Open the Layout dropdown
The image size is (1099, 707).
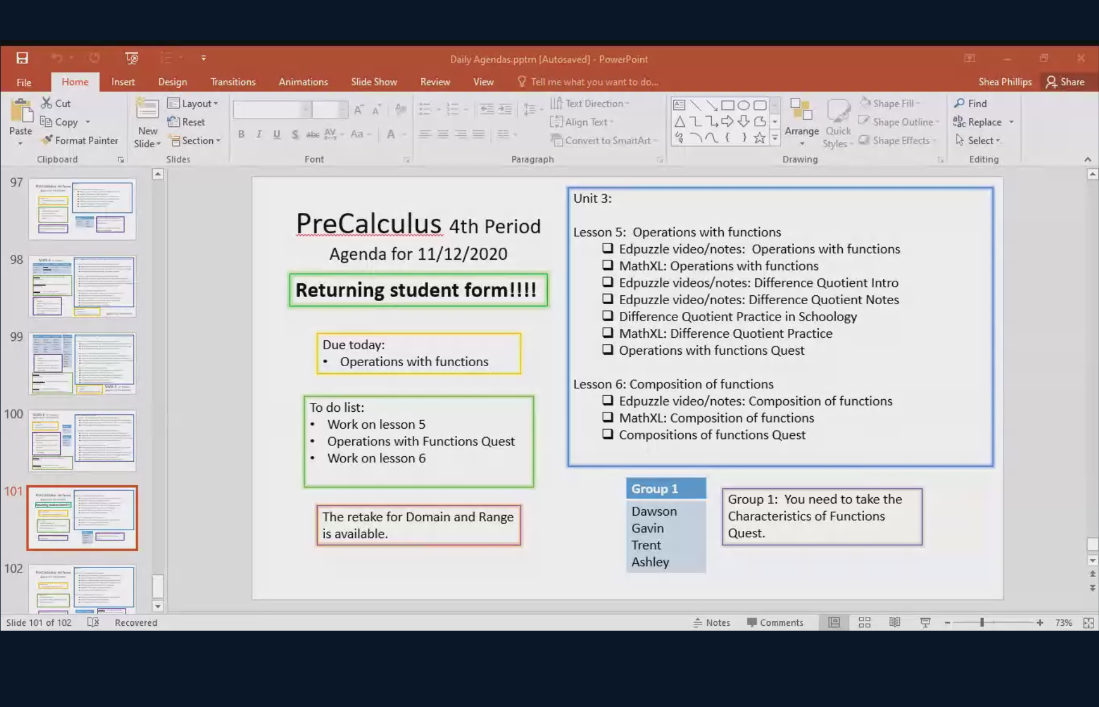coord(192,103)
